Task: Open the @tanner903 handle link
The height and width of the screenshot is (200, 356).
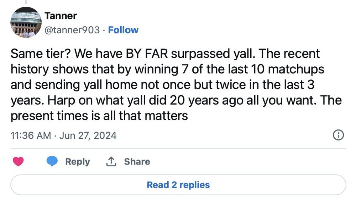Action: 72,30
